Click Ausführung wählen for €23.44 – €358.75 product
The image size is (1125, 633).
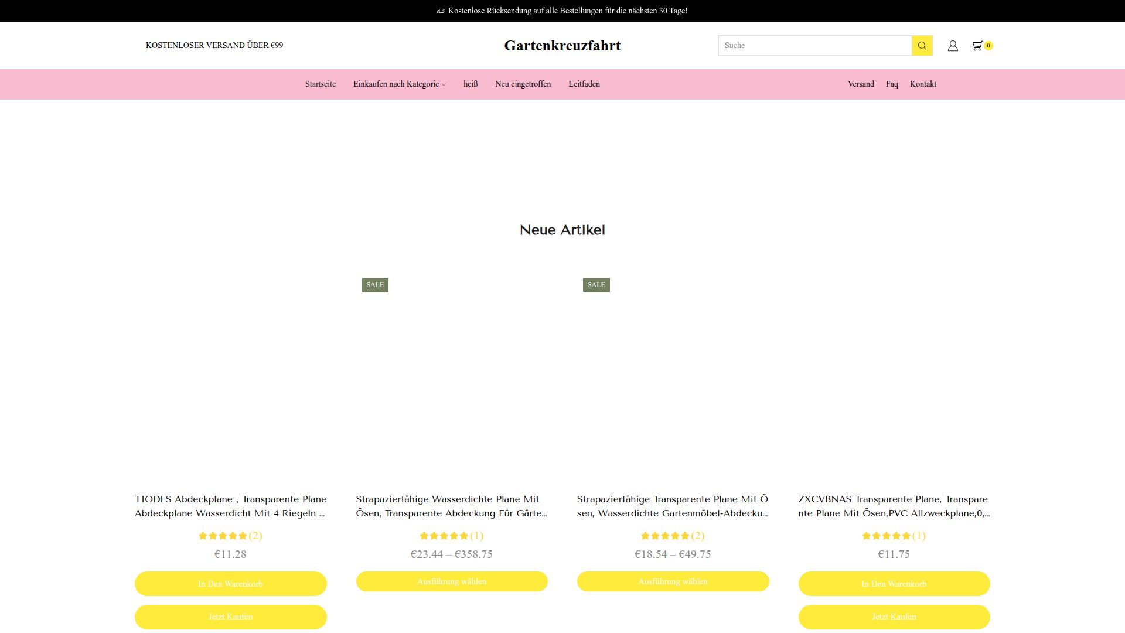[452, 581]
